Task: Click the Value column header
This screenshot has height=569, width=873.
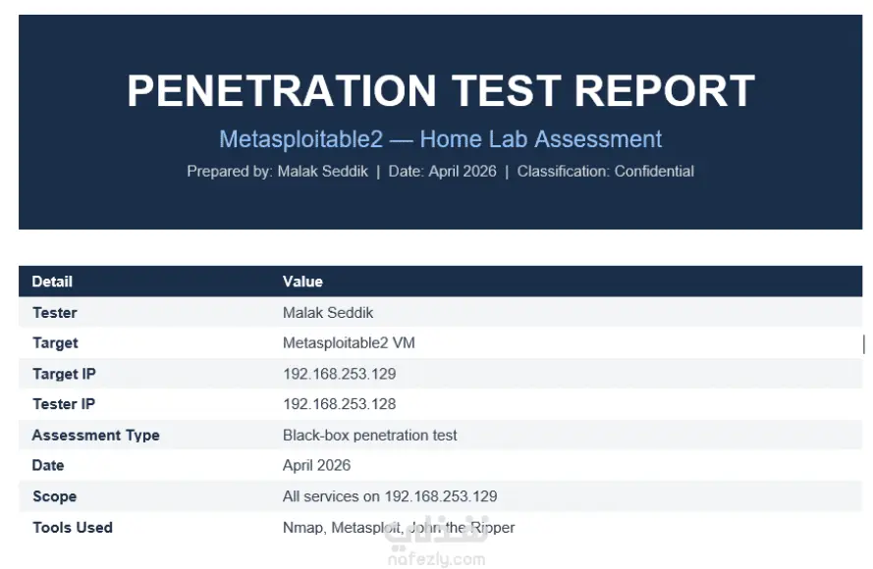Action: (x=302, y=282)
